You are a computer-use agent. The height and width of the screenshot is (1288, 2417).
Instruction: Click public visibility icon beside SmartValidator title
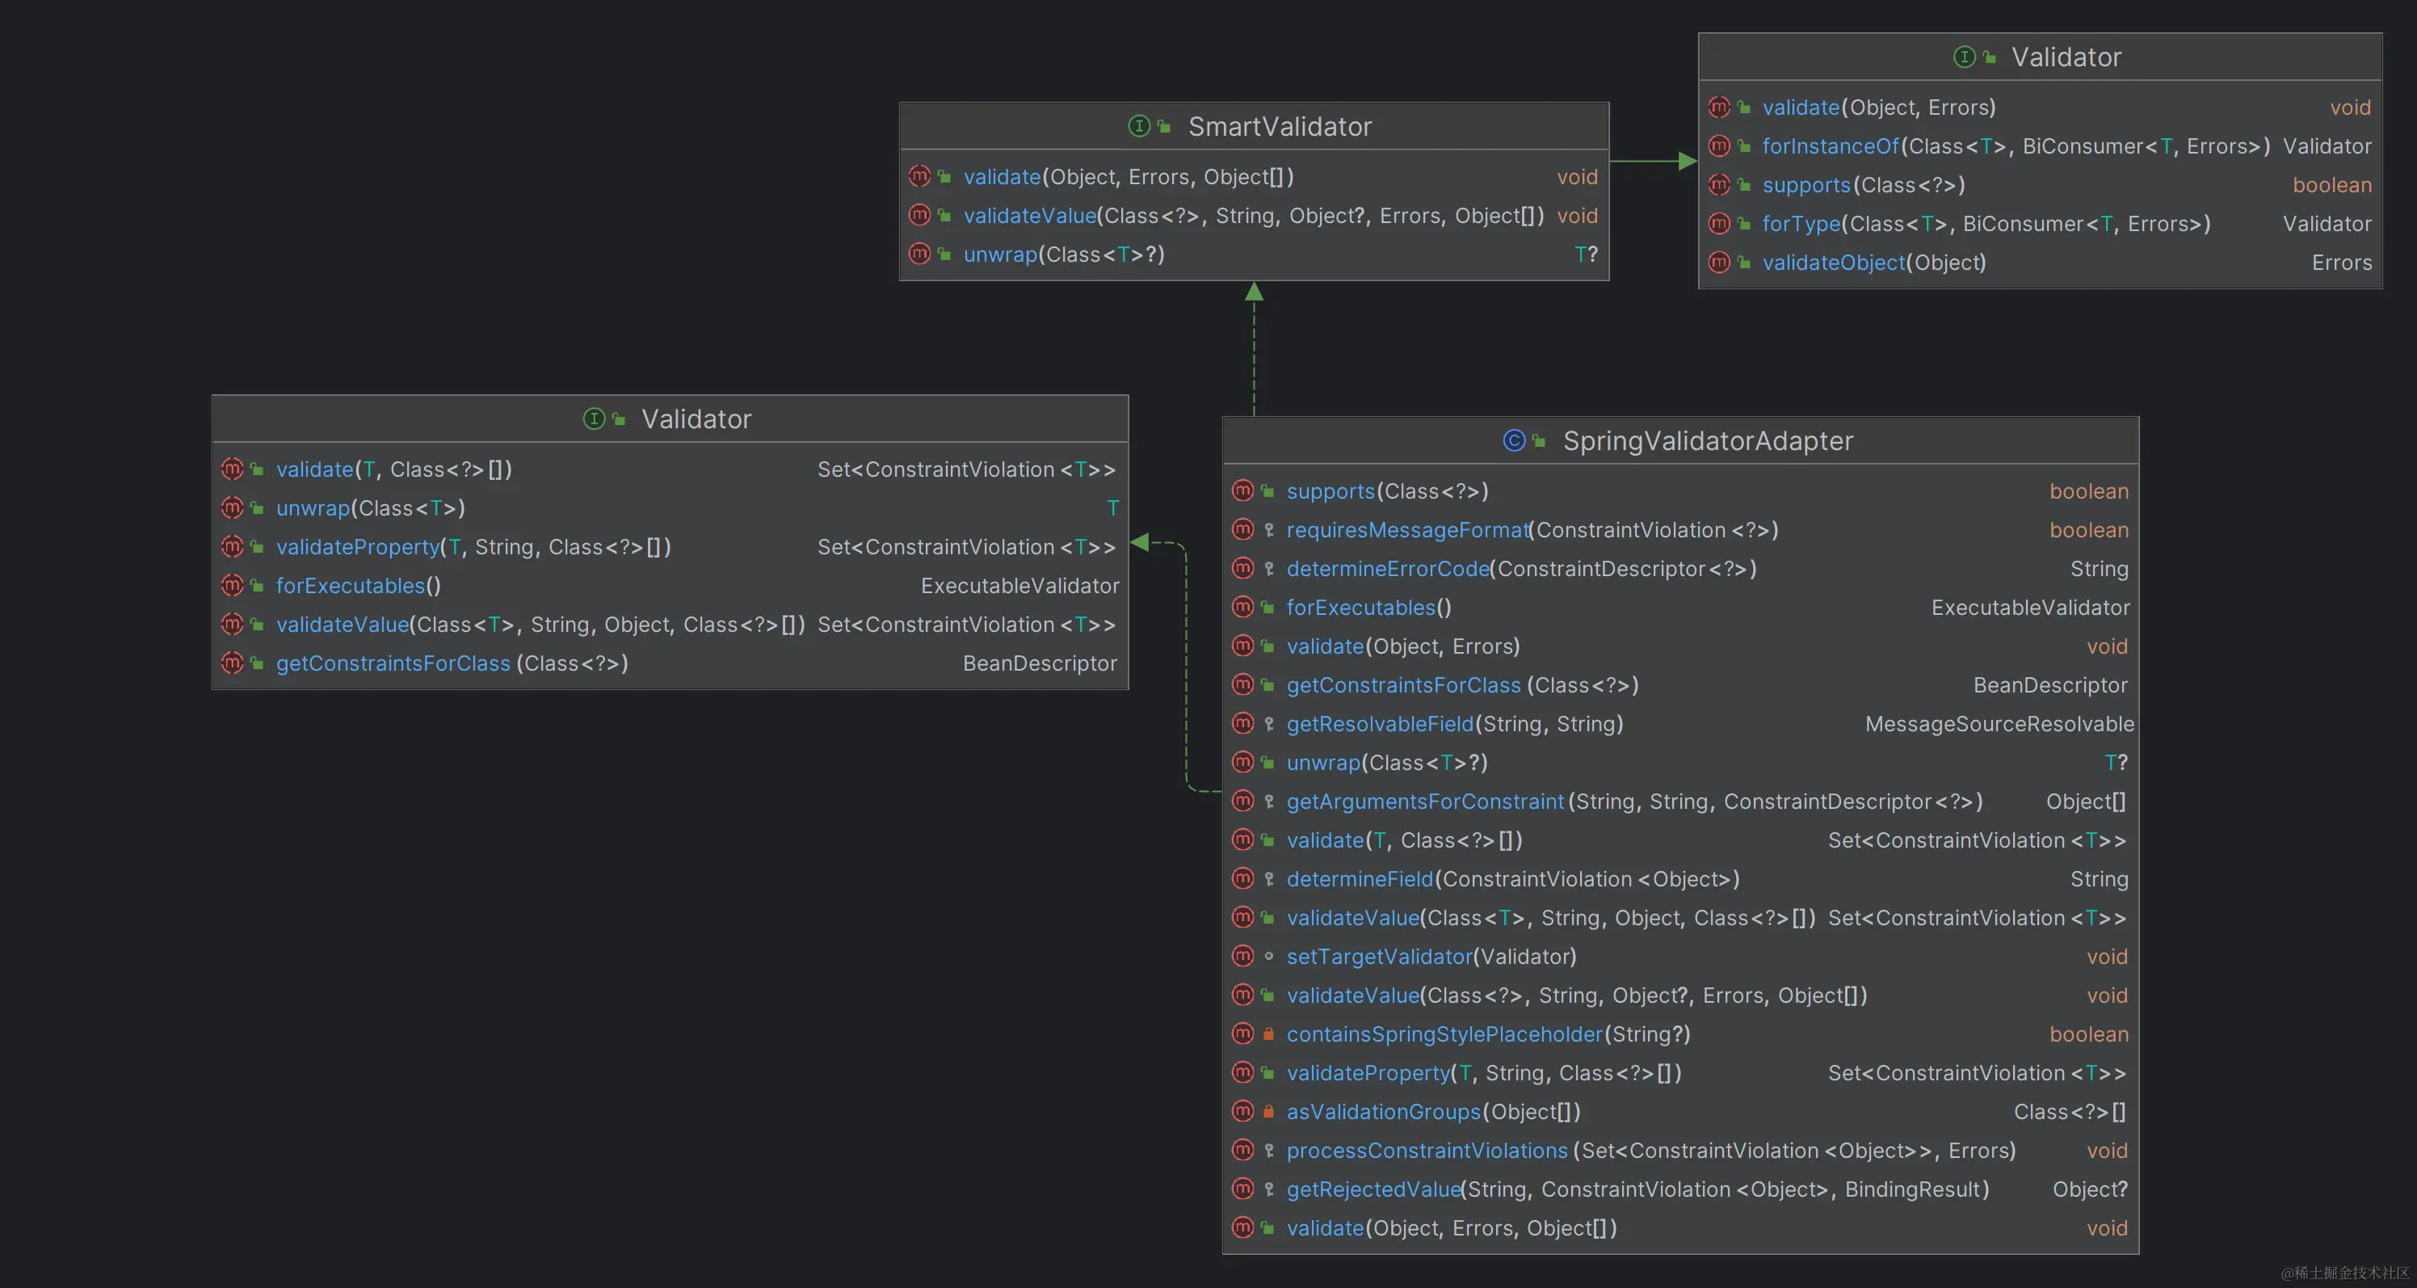[1164, 126]
